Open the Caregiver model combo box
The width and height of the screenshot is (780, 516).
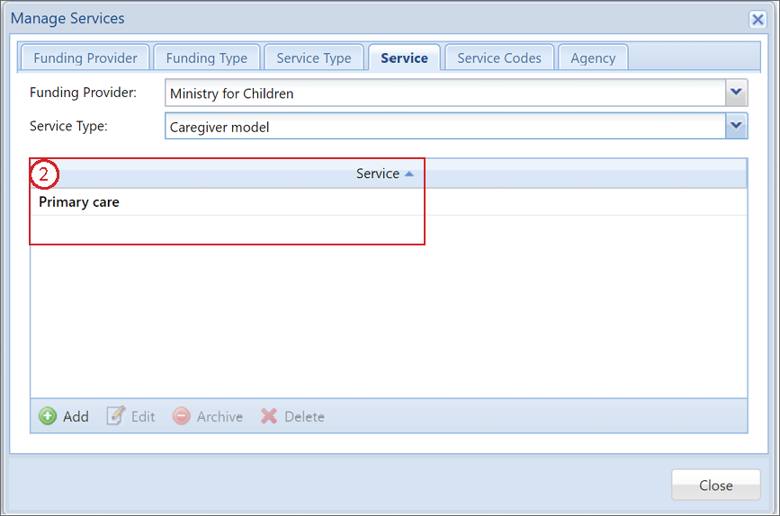tap(455, 126)
